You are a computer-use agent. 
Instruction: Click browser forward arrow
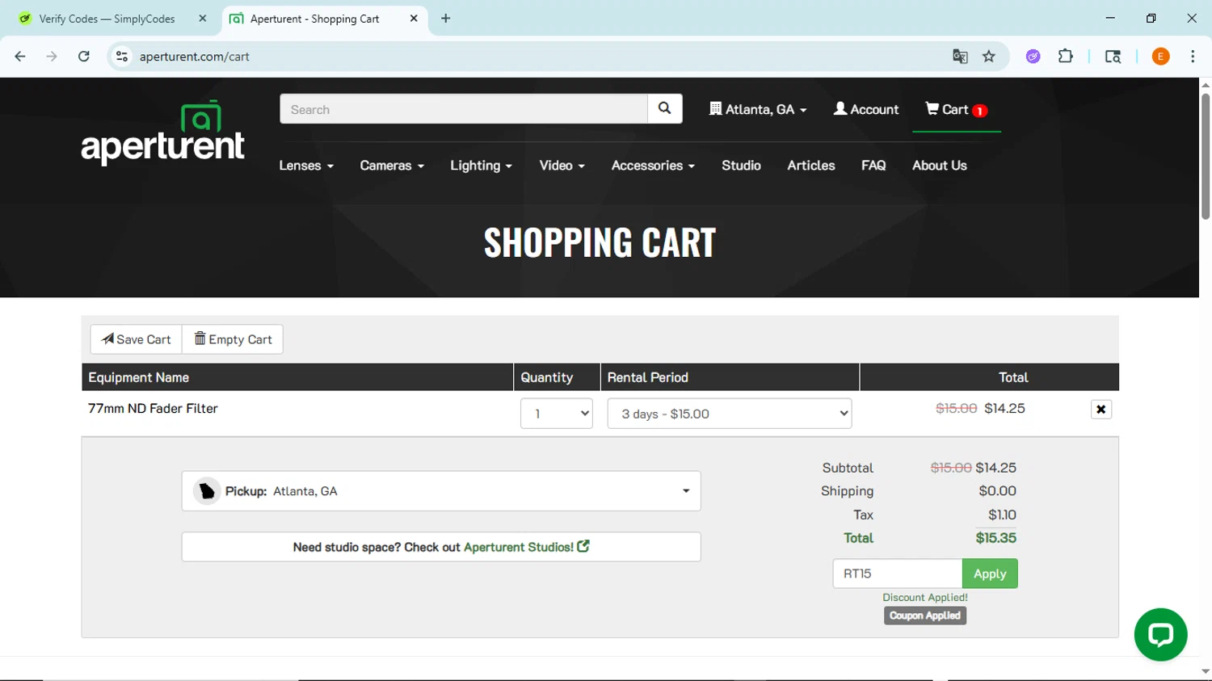click(52, 57)
